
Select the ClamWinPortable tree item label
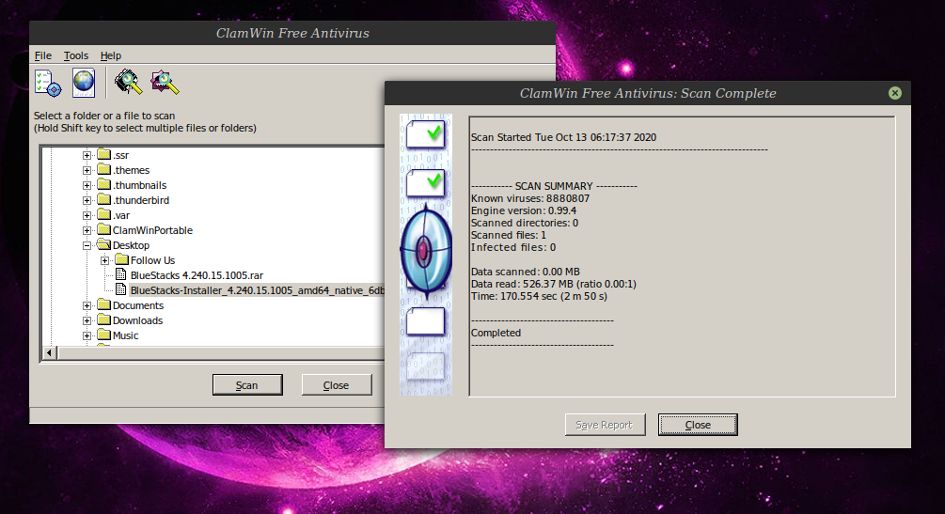tap(152, 230)
